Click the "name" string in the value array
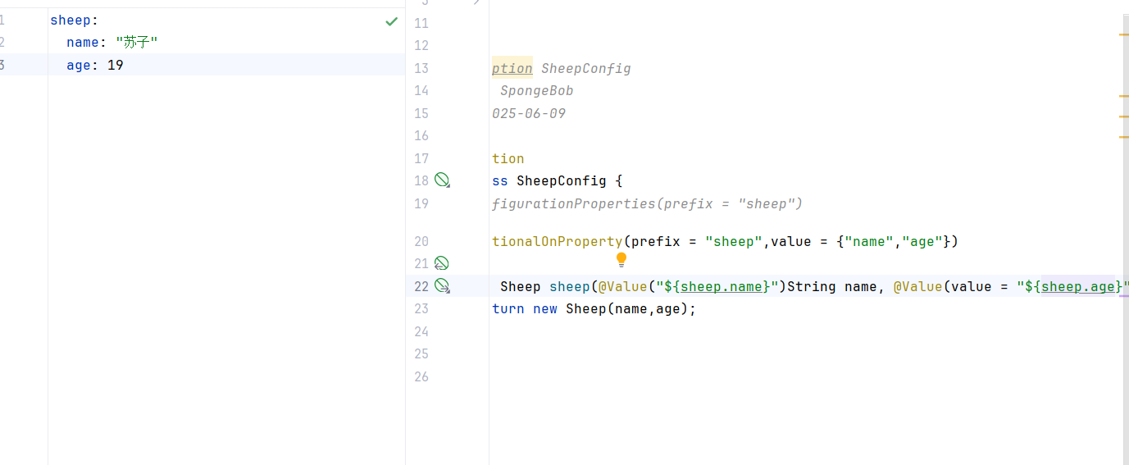The width and height of the screenshot is (1129, 465). click(x=869, y=242)
